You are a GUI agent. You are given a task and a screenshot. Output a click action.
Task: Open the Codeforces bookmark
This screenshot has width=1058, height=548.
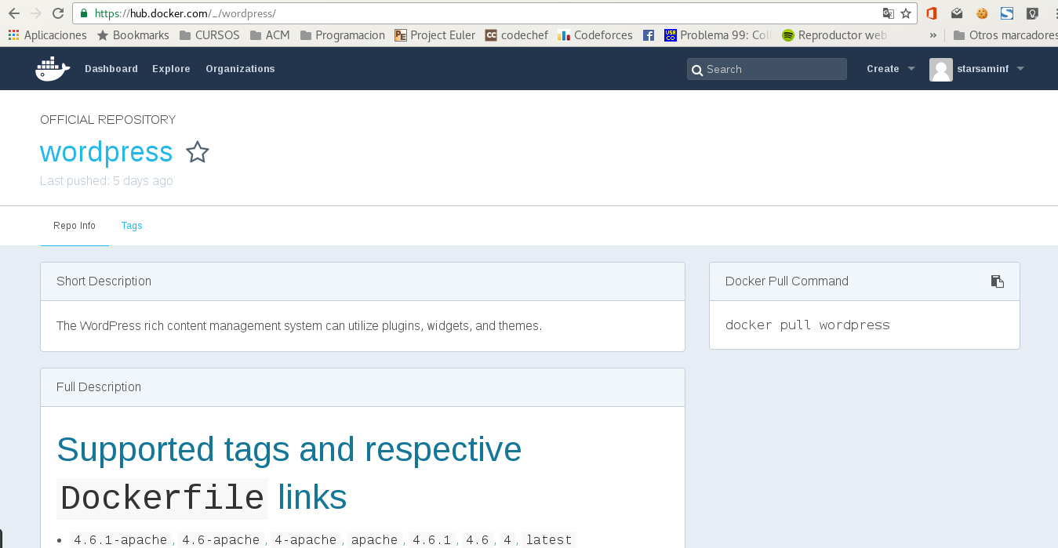pyautogui.click(x=594, y=35)
